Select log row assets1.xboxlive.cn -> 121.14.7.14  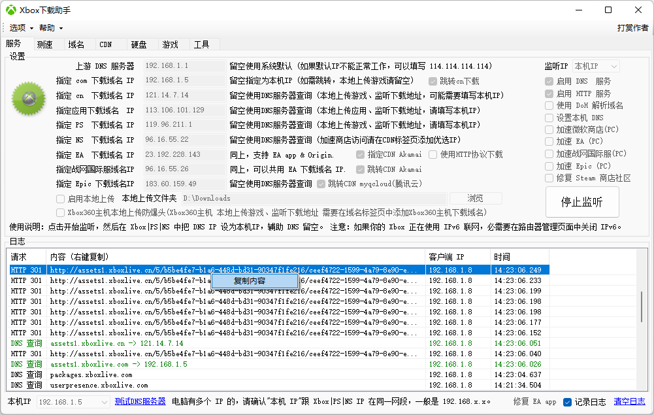click(279, 343)
